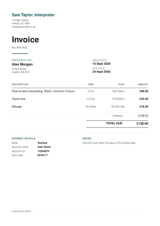Click the 'Created with TapTax' footer
This screenshot has width=160, height=226.
coord(21,211)
